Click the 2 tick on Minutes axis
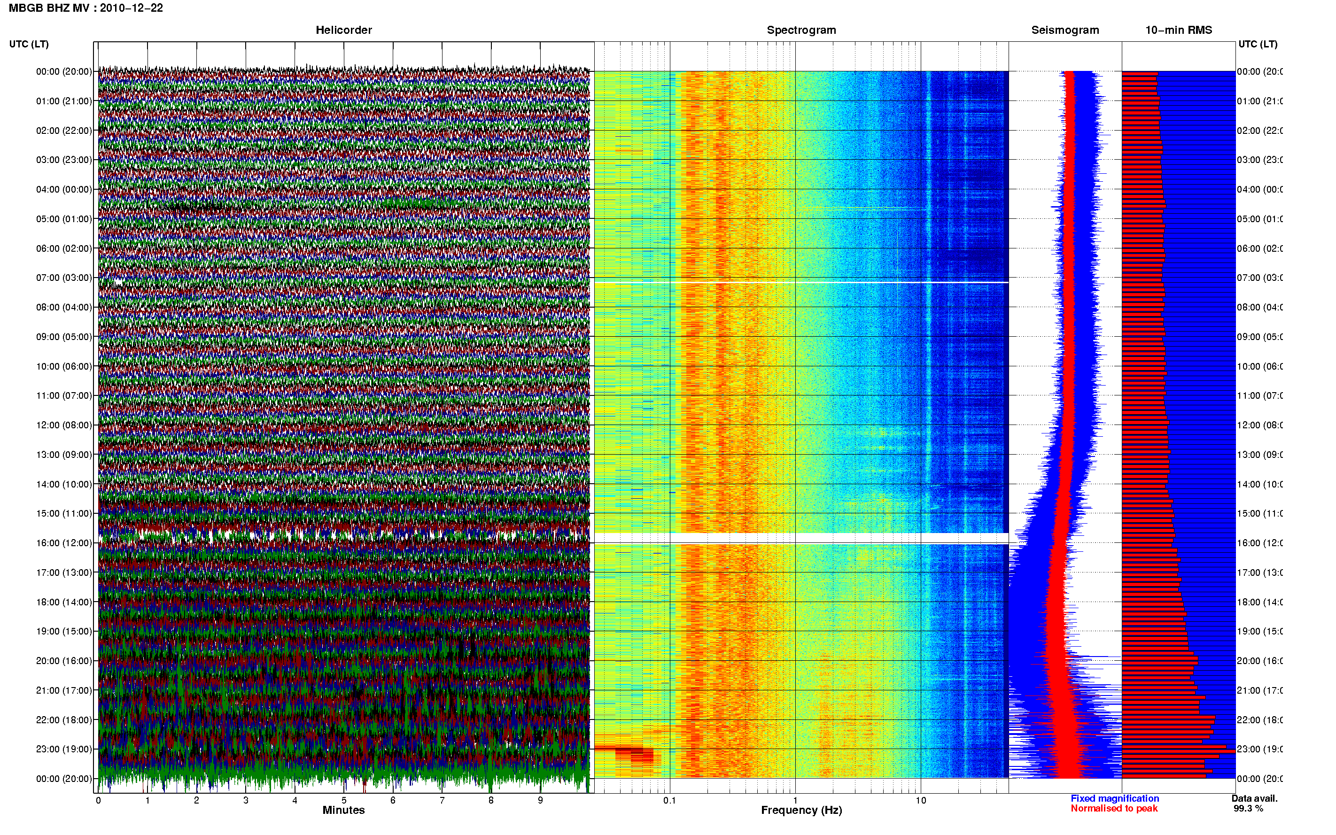 tap(197, 800)
